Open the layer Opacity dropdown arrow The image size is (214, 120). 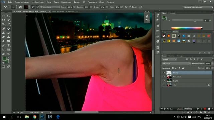pos(212,64)
